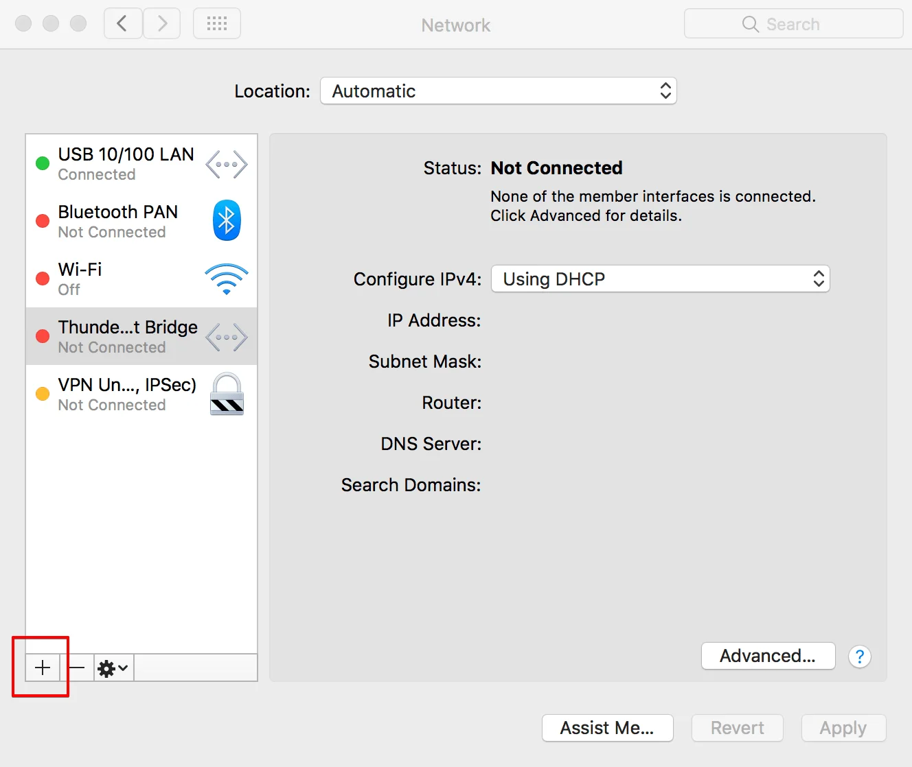This screenshot has width=912, height=767.
Task: Click the Wi-Fi signal icon
Action: pos(227,279)
